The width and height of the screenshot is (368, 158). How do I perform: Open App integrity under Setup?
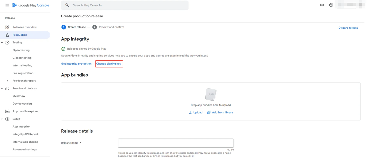coord(21,126)
